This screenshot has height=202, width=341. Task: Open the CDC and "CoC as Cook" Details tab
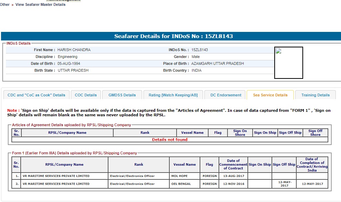point(36,95)
